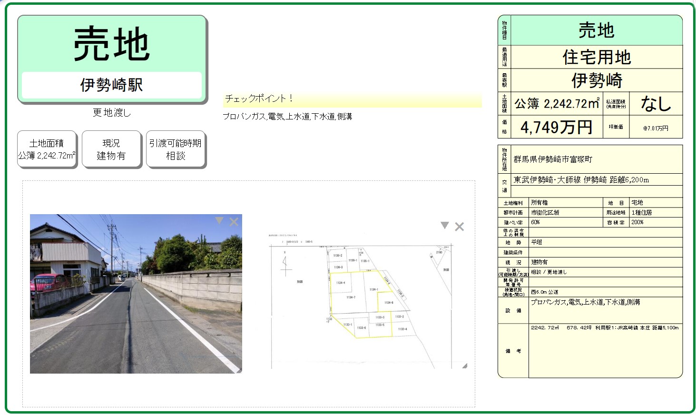Click the 備考 remarks text area
This screenshot has width=696, height=415.
[605, 351]
